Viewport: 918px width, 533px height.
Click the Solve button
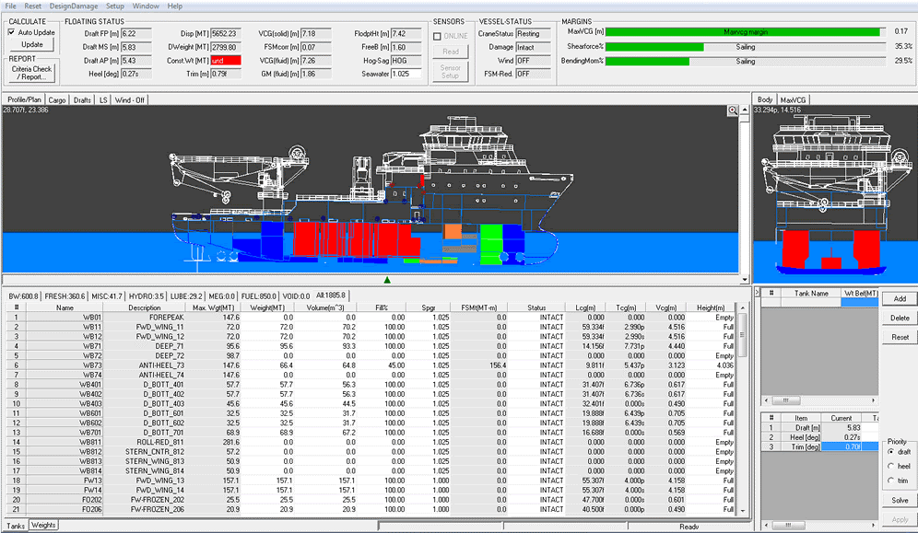(900, 501)
